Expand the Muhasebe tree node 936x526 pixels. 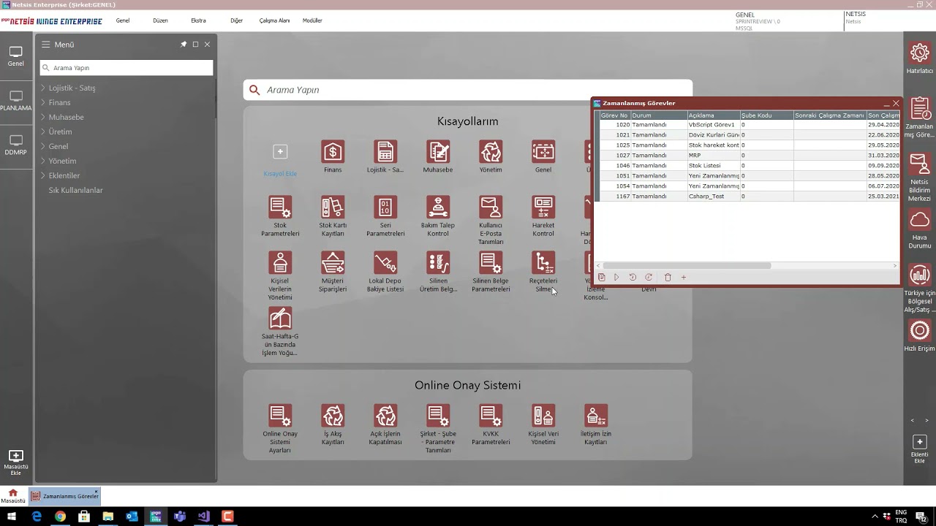pos(43,117)
